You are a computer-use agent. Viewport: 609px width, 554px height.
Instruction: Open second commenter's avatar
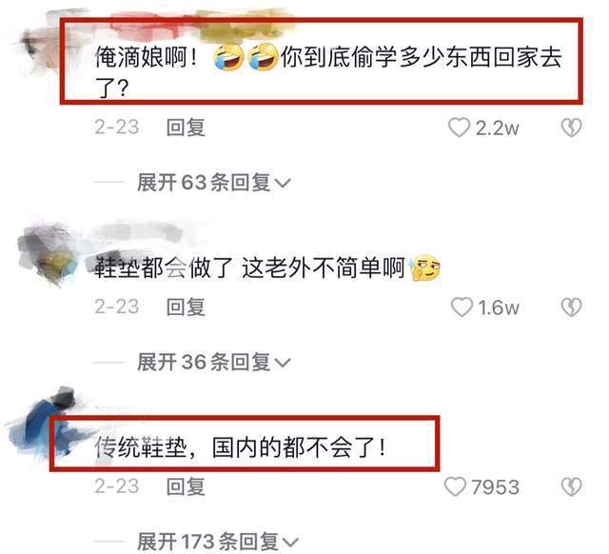click(45, 252)
